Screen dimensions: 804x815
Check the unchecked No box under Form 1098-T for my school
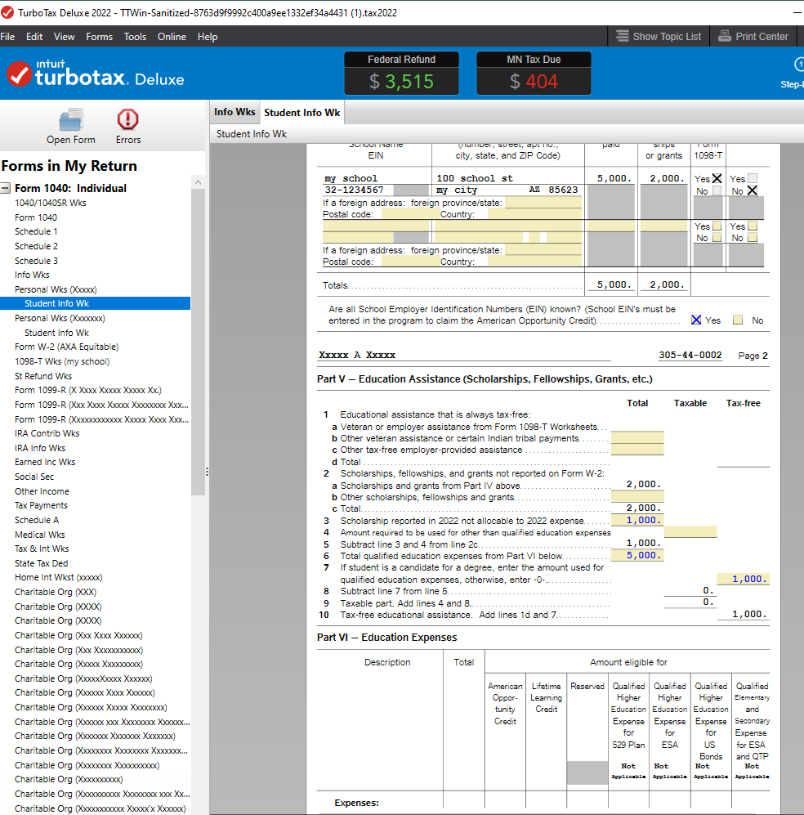pos(717,190)
